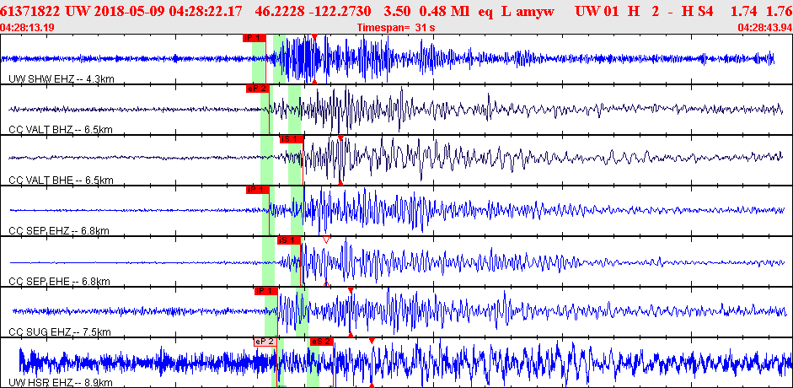Image resolution: width=793 pixels, height=388 pixels.
Task: Click the red top triangle on SUG EHZ trace
Action: click(x=350, y=289)
